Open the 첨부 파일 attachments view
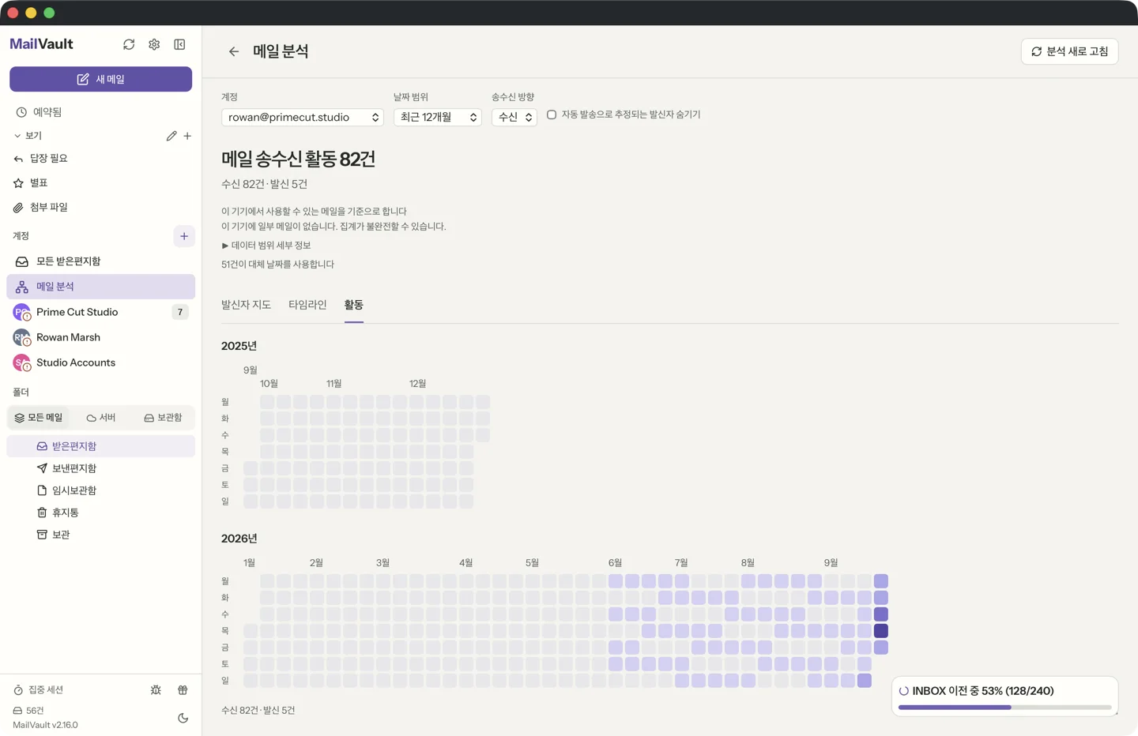Screen dimensions: 1138x736 point(101,207)
